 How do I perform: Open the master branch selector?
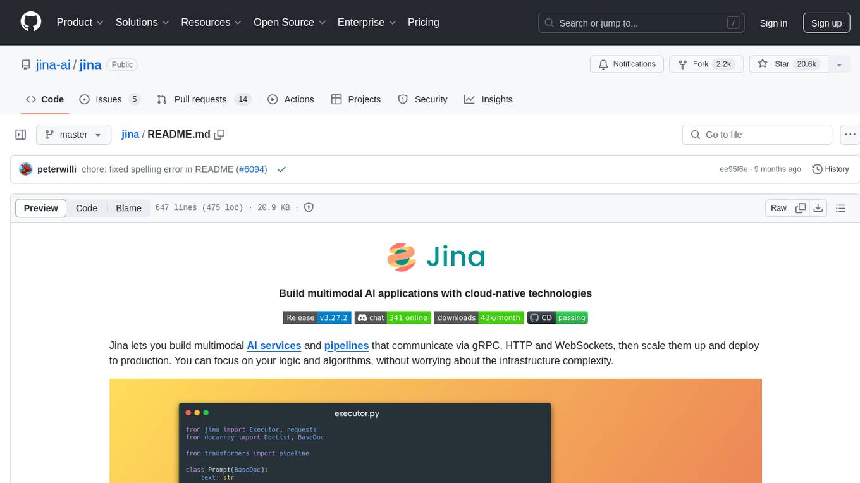(73, 135)
